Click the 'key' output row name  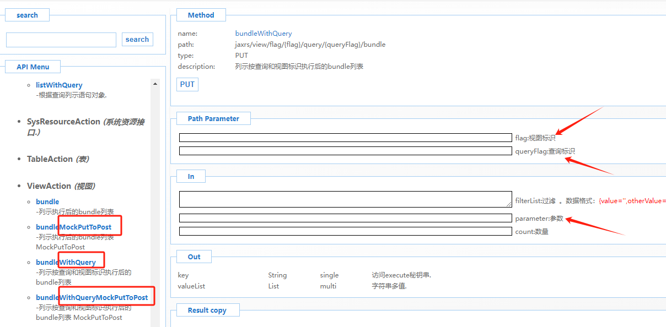pos(183,275)
